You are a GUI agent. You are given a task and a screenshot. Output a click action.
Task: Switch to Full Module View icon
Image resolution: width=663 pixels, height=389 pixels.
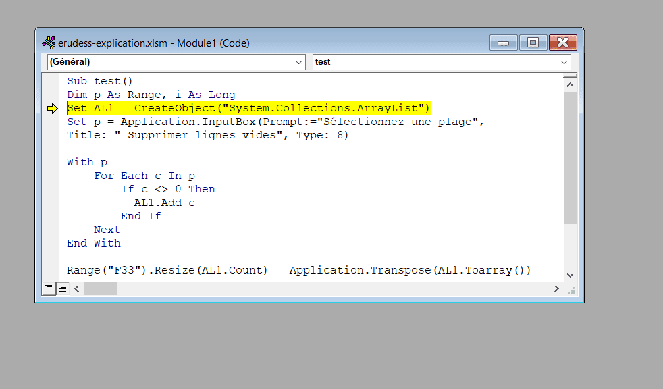(63, 288)
